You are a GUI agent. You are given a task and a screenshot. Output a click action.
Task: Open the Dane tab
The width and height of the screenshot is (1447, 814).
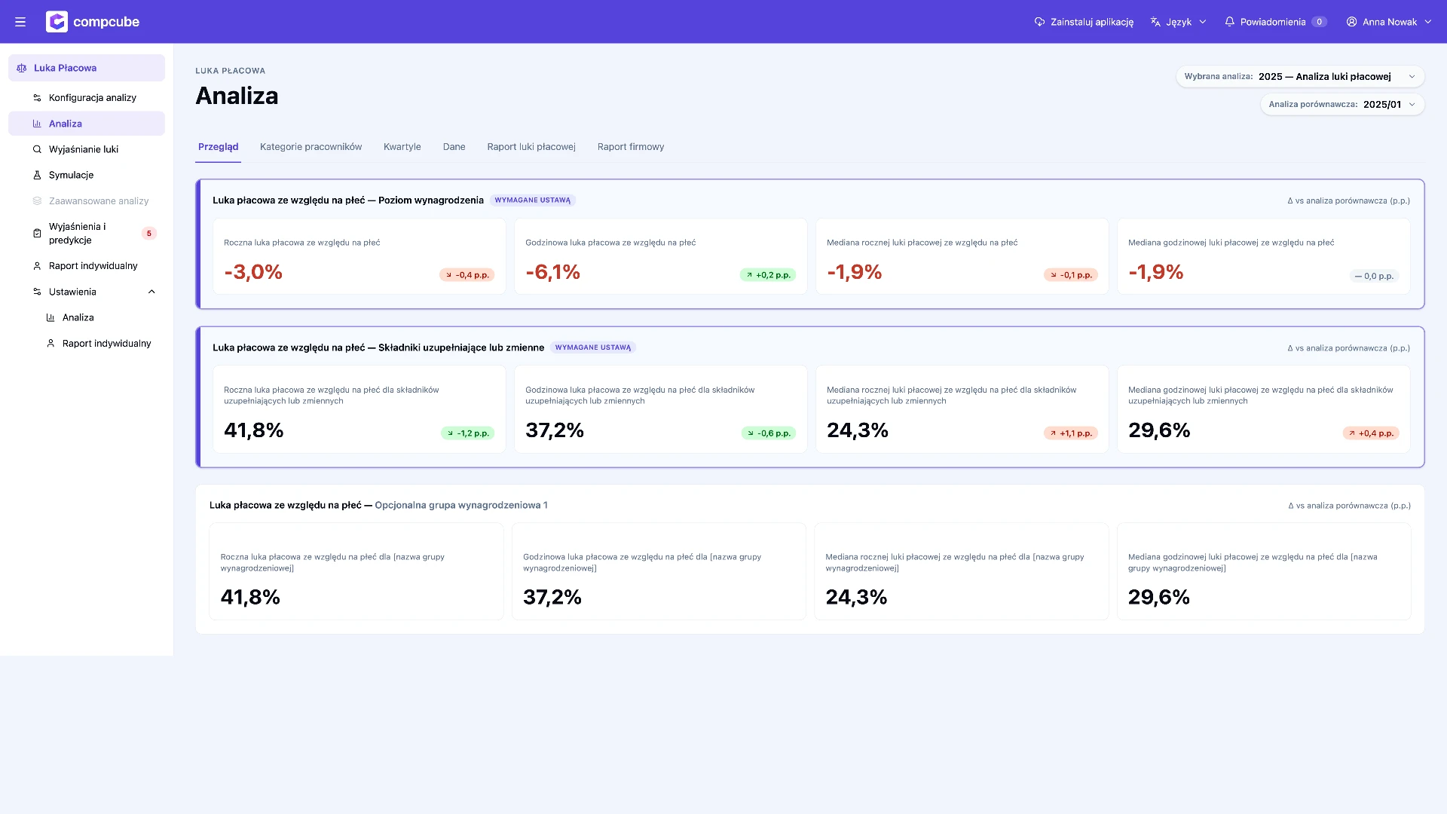(x=454, y=147)
